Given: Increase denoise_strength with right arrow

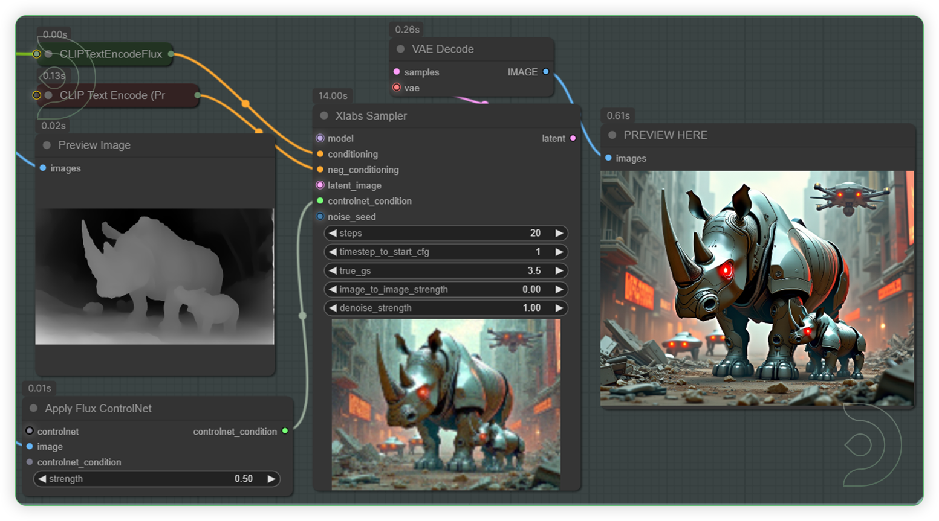Looking at the screenshot, I should tap(559, 308).
